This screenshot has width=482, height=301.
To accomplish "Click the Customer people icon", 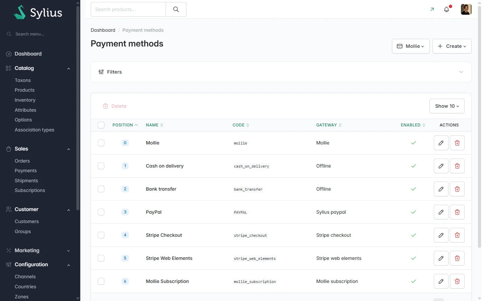I will [x=9, y=209].
